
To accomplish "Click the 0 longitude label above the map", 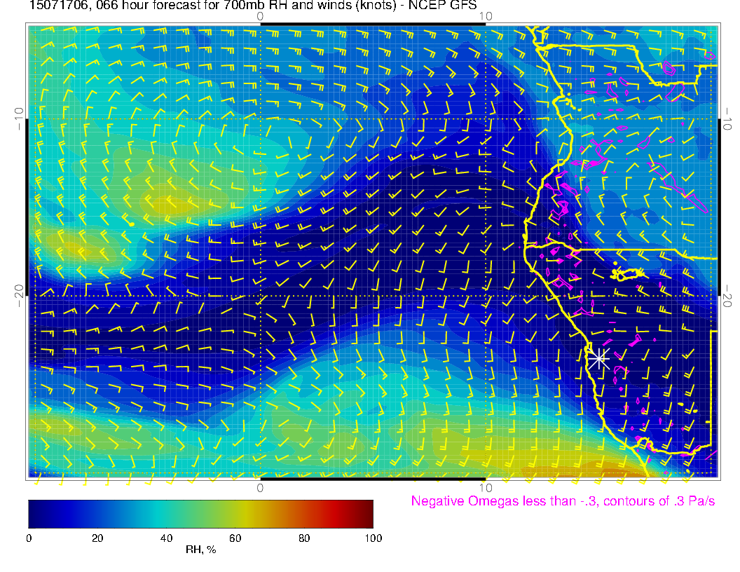I will click(x=260, y=15).
